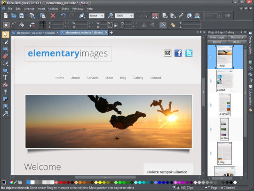Select the Zoom magnifier tool in left toolbar
254x191 pixels.
tap(5, 113)
